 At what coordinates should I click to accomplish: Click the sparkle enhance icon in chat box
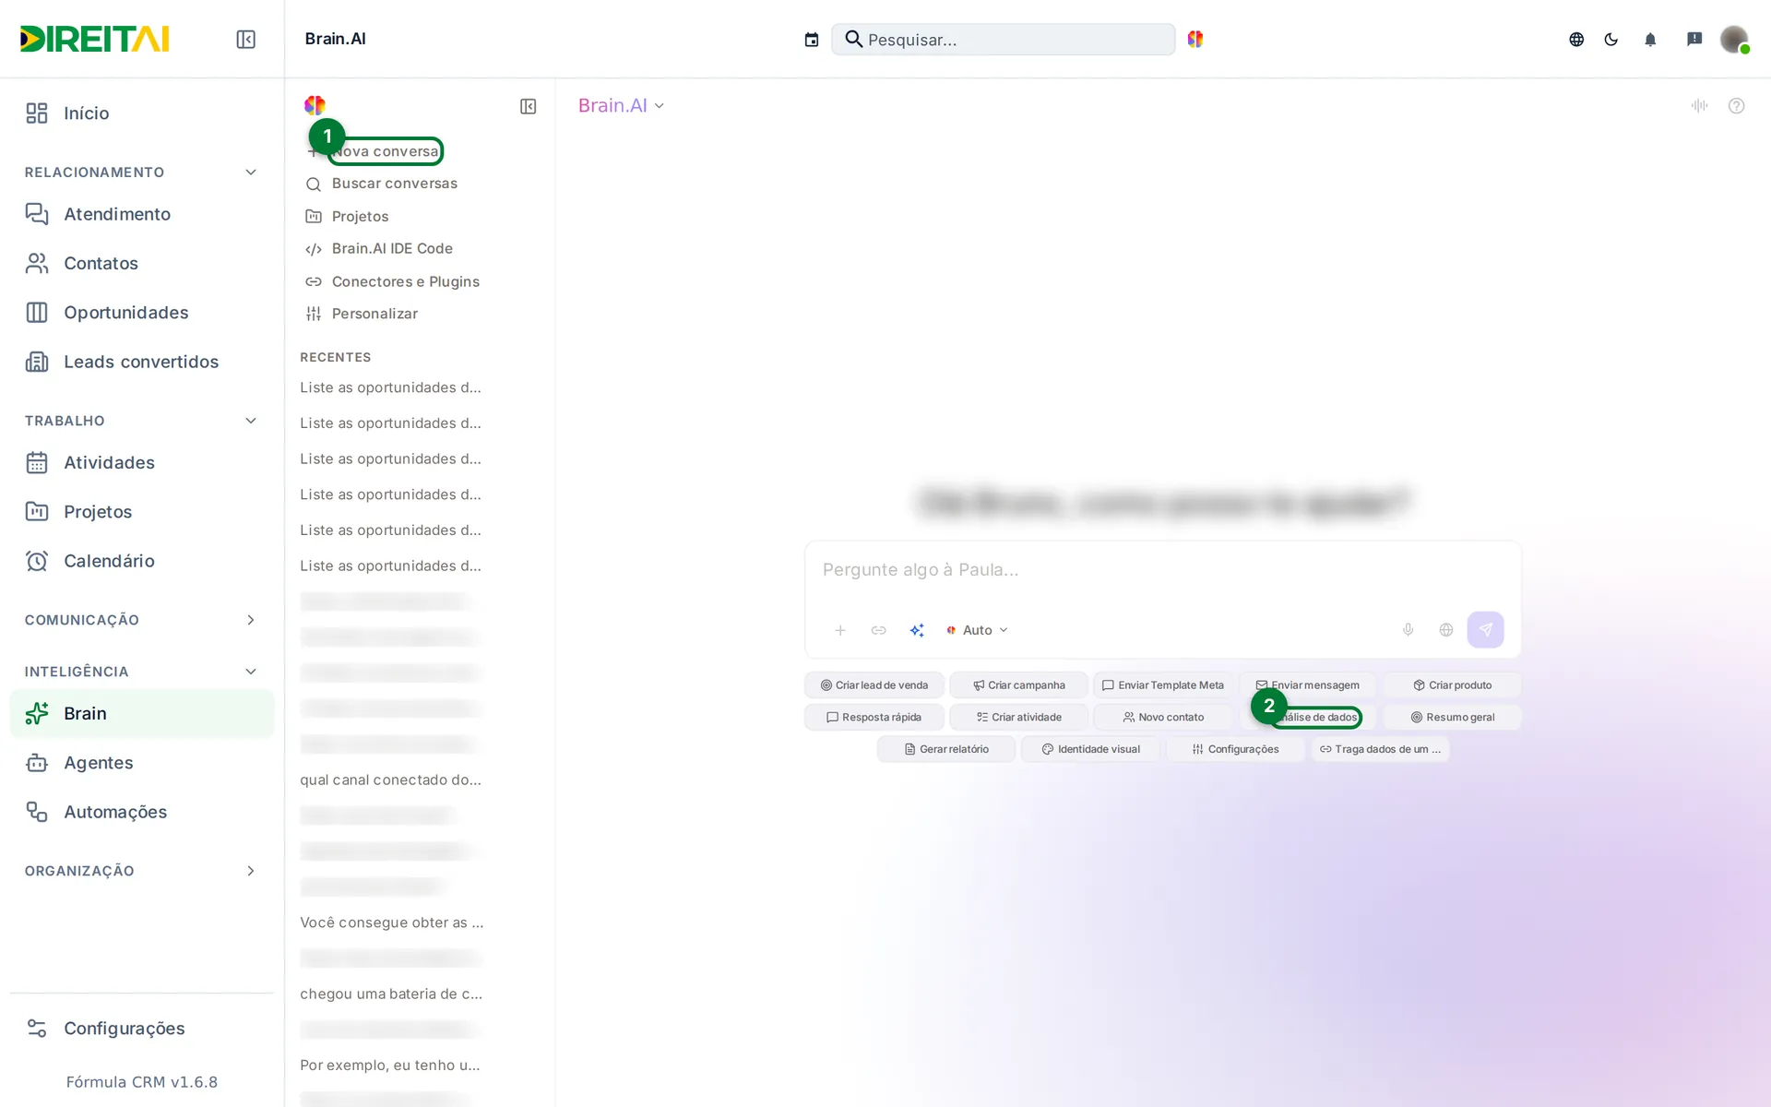pos(917,630)
